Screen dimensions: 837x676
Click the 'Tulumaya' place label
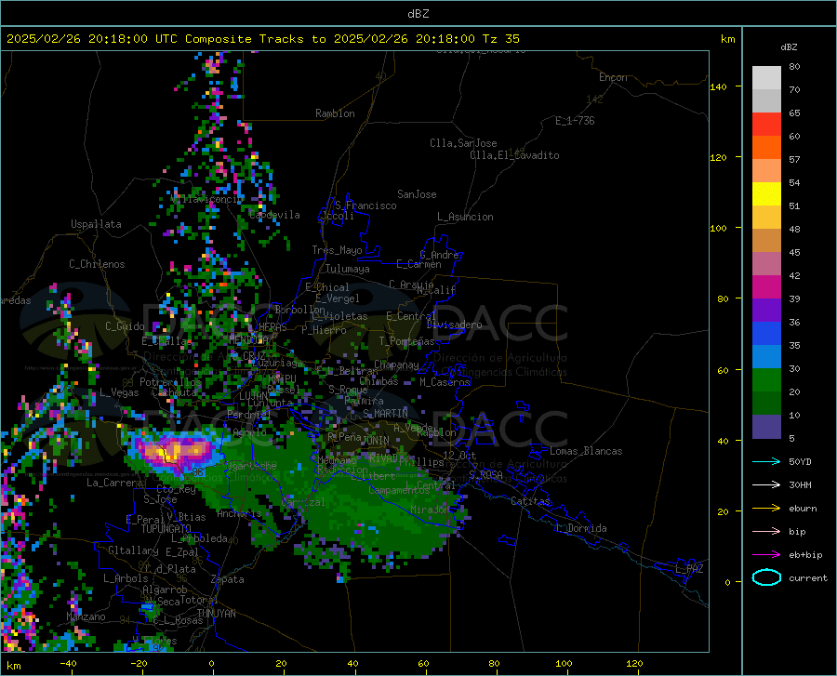[348, 269]
